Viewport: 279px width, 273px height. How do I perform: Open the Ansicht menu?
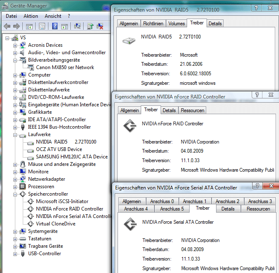pyautogui.click(x=53, y=16)
